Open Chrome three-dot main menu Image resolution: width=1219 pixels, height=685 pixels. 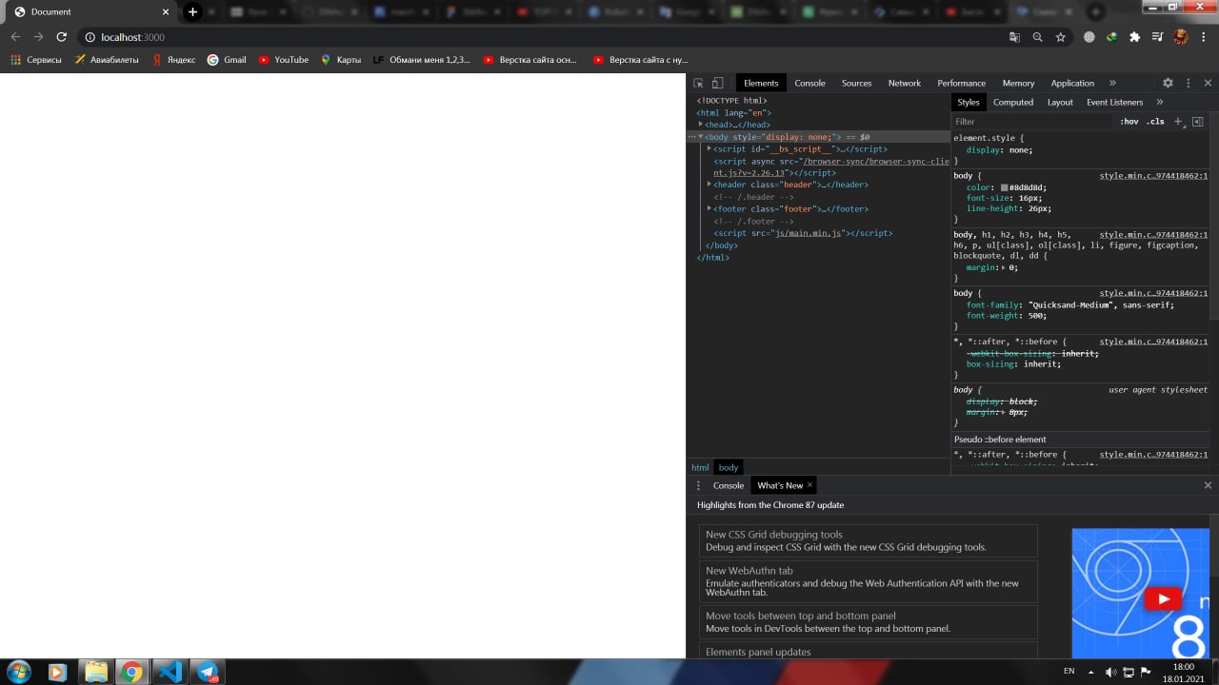click(1204, 37)
